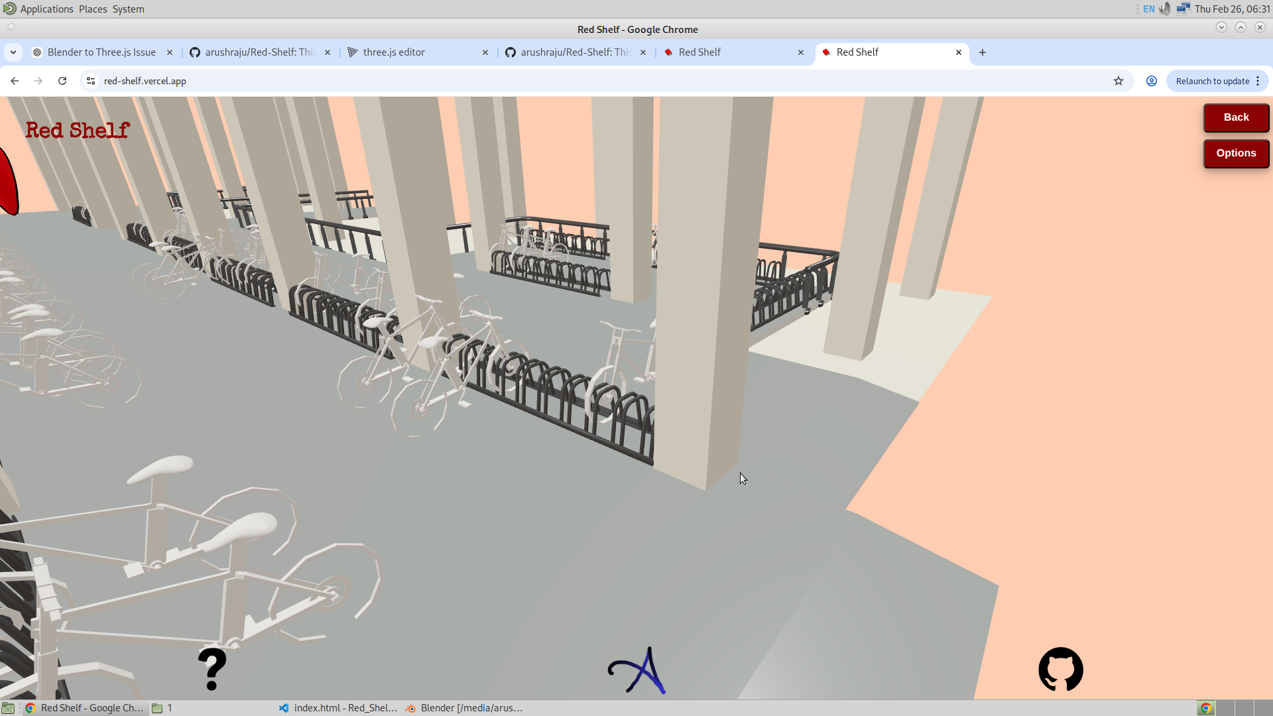
Task: Open the Options panel
Action: [x=1235, y=153]
